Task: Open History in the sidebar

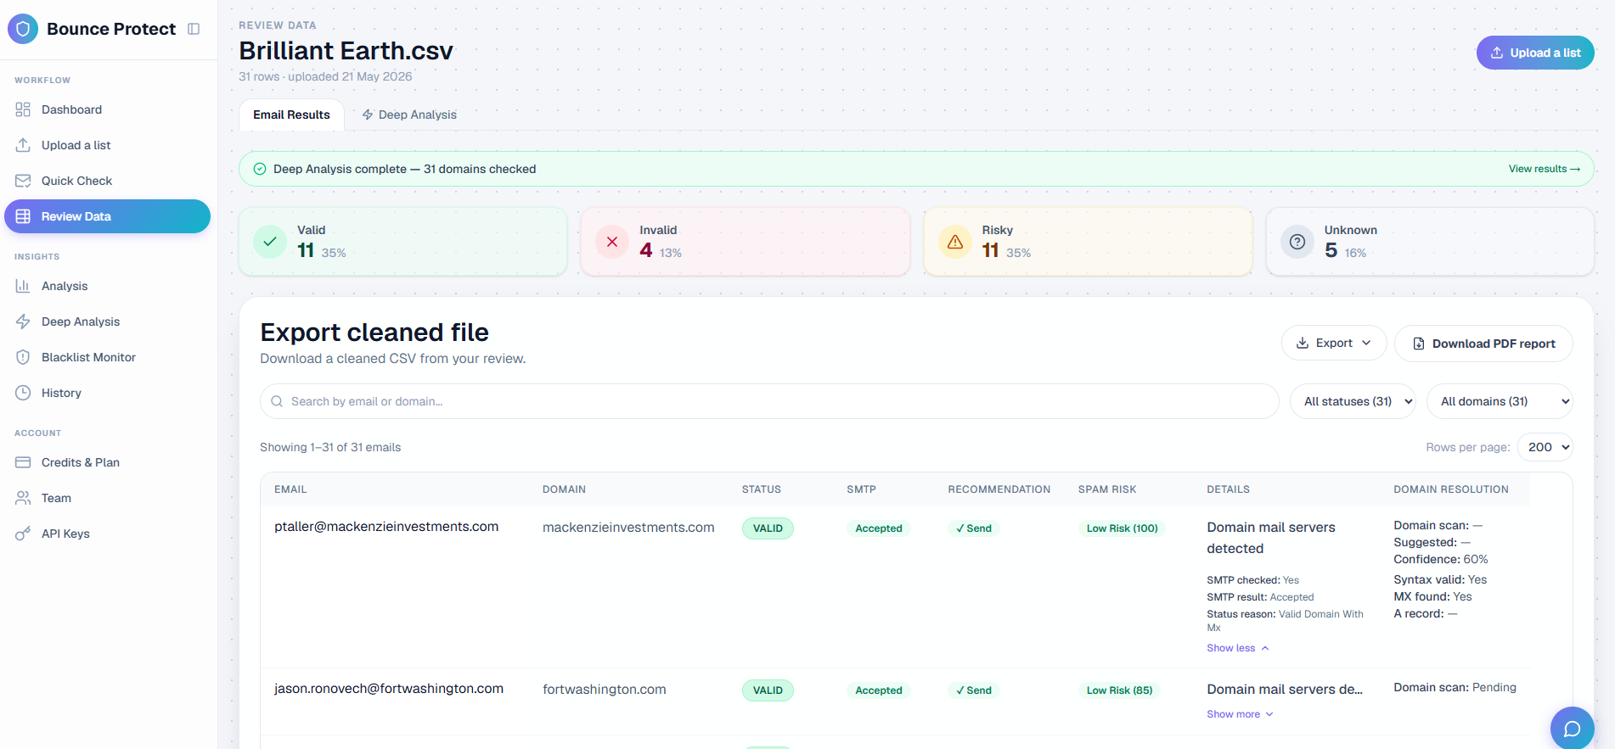Action: 107,393
